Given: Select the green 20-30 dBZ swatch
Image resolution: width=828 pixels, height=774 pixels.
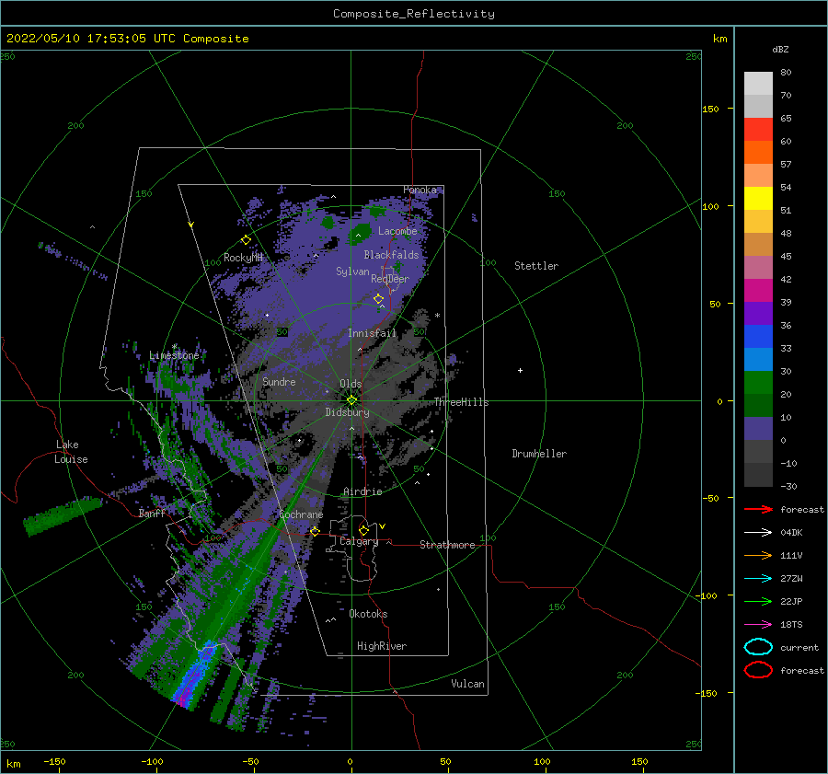Looking at the screenshot, I should (x=758, y=382).
